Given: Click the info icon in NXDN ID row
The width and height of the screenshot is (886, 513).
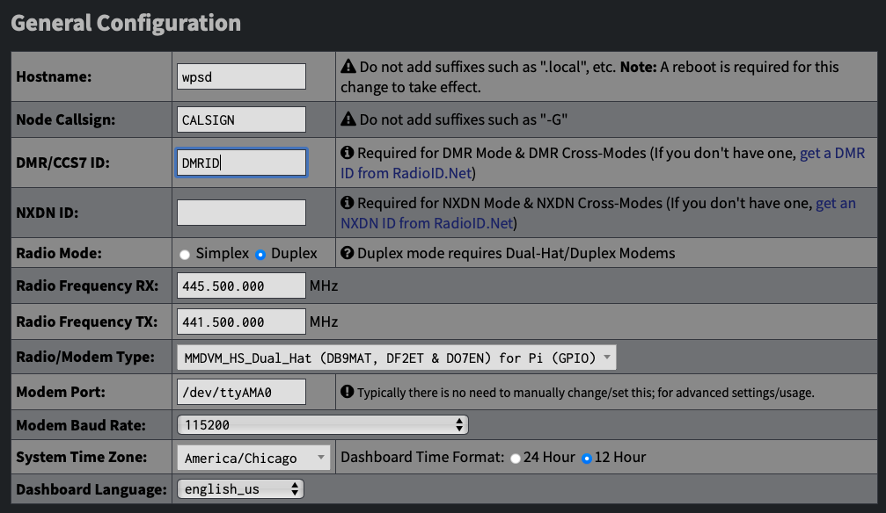Looking at the screenshot, I should tap(348, 204).
